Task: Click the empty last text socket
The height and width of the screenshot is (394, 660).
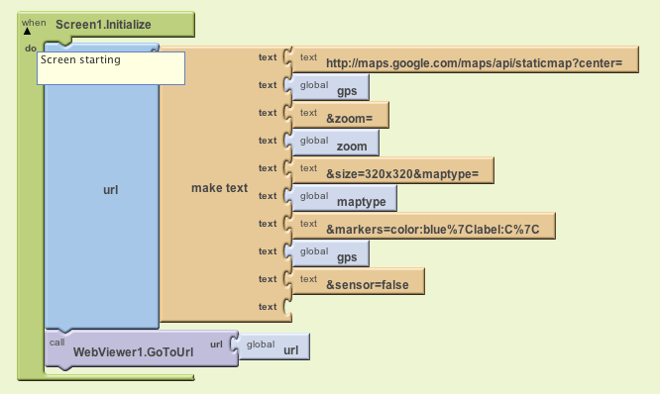Action: click(x=287, y=307)
